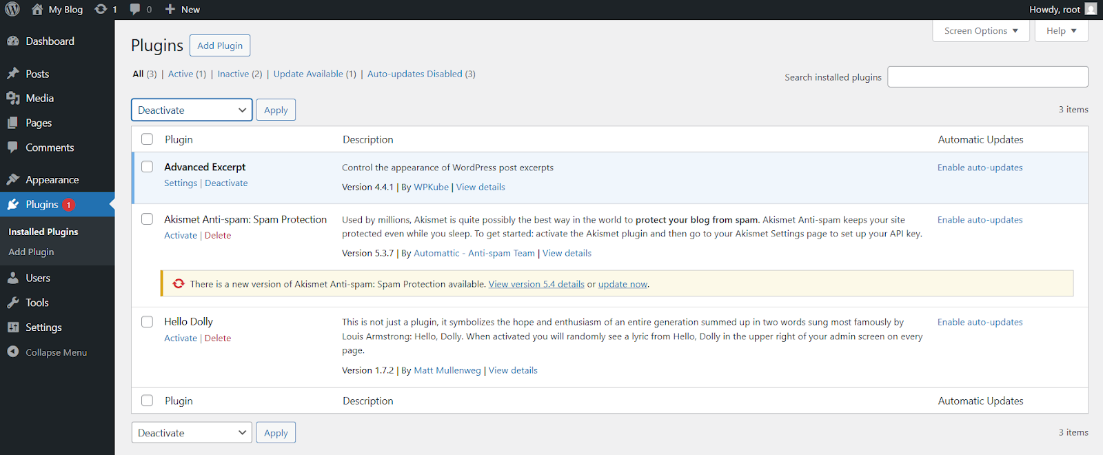Click the Settings sliders icon
This screenshot has width=1103, height=455.
13,327
